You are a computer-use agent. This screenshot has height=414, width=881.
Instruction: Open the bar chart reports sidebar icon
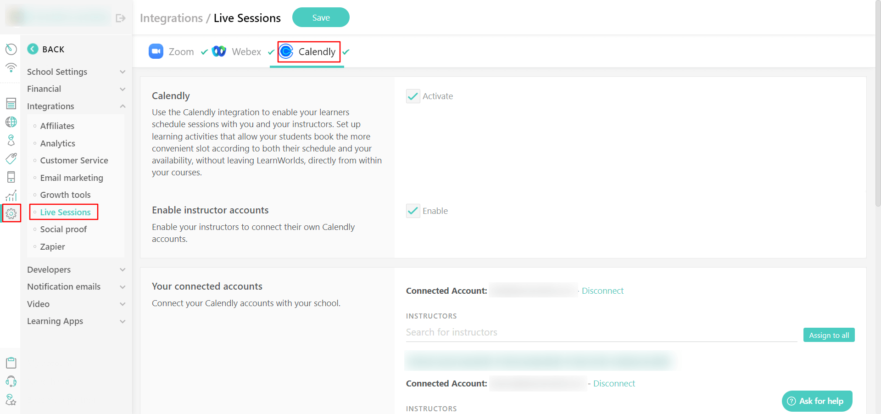(11, 195)
